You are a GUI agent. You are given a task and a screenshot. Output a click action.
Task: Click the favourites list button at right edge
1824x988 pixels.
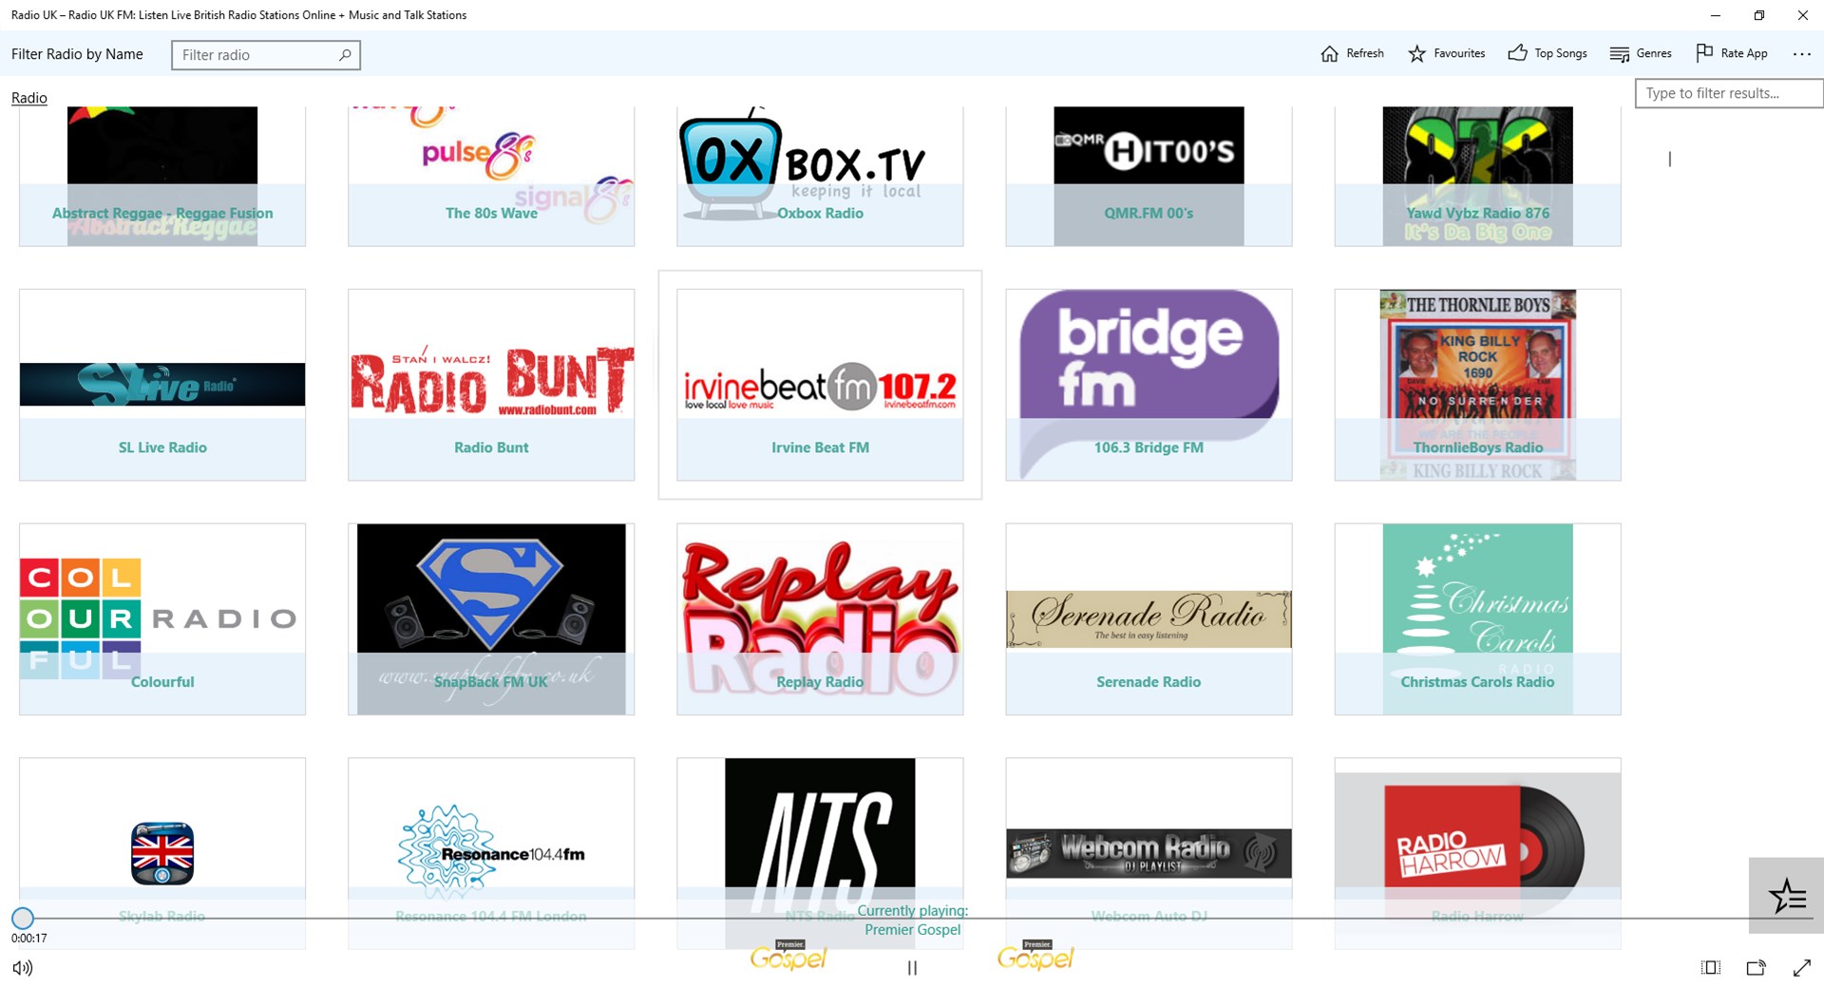(x=1786, y=896)
